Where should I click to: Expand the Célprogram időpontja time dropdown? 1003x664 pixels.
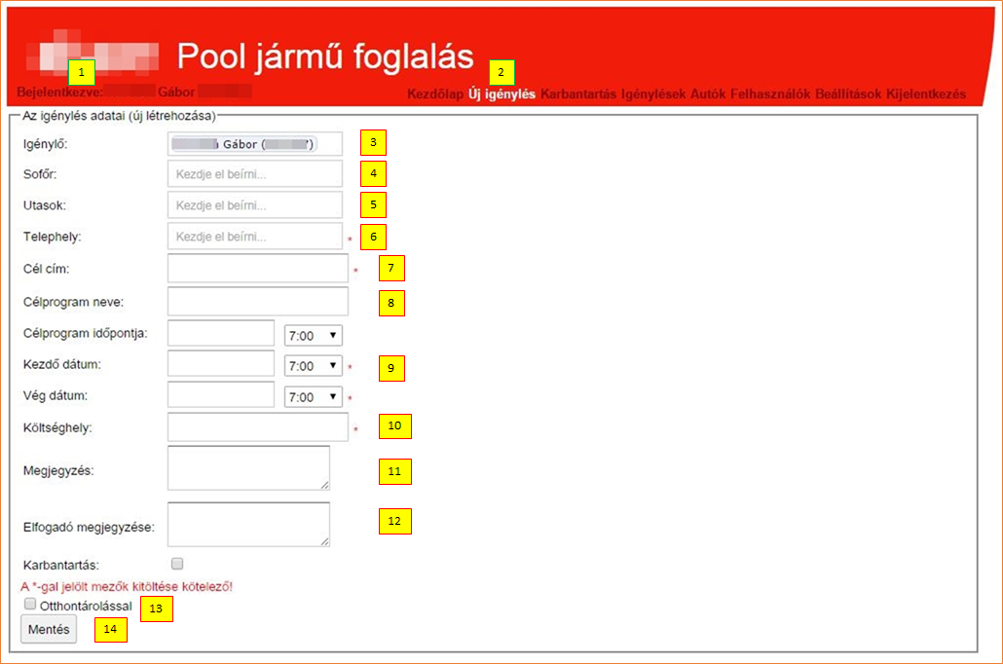[x=314, y=335]
